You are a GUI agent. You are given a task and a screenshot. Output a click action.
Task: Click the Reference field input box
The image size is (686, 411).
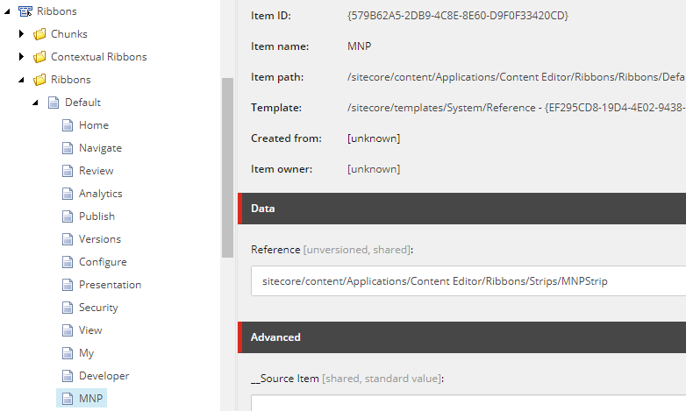point(468,280)
